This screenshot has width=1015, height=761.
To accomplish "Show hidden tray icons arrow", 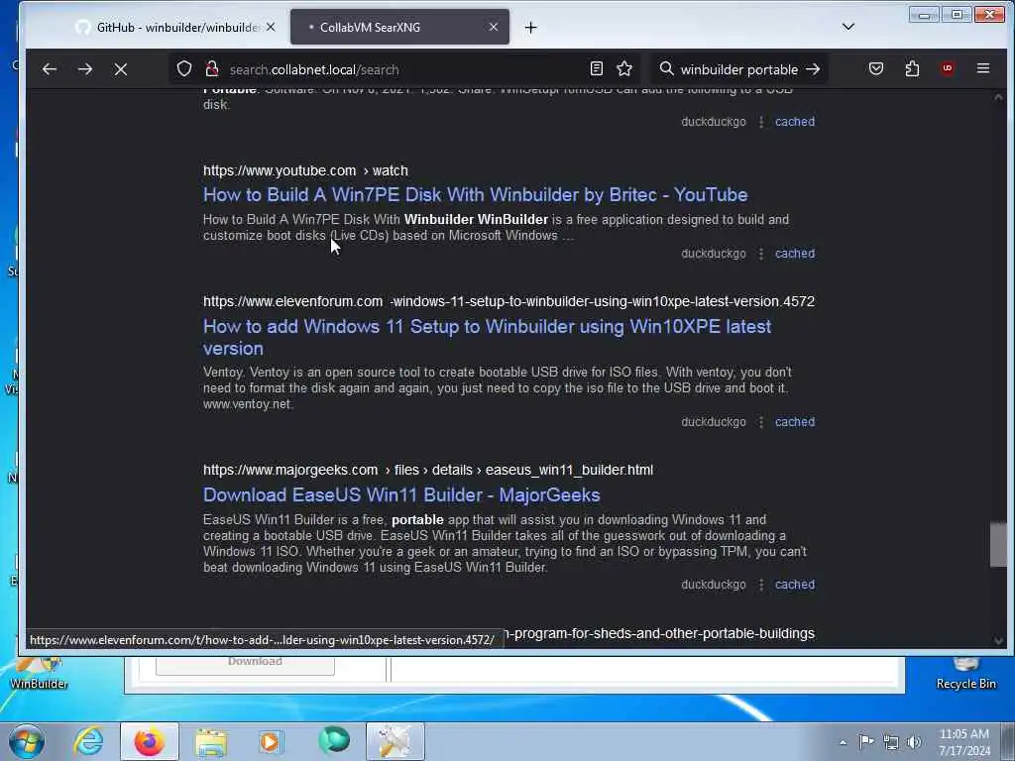I will [843, 742].
